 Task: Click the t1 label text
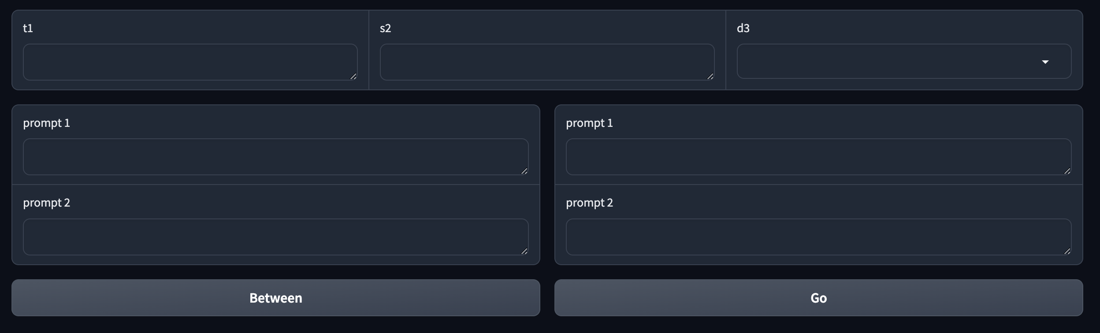tap(28, 28)
